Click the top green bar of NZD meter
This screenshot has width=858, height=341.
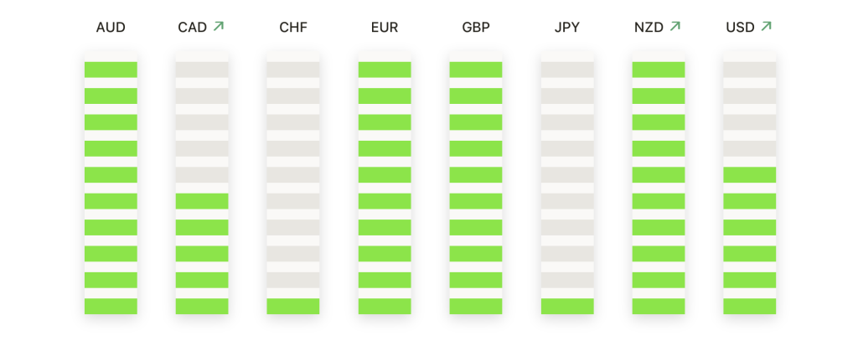click(659, 70)
